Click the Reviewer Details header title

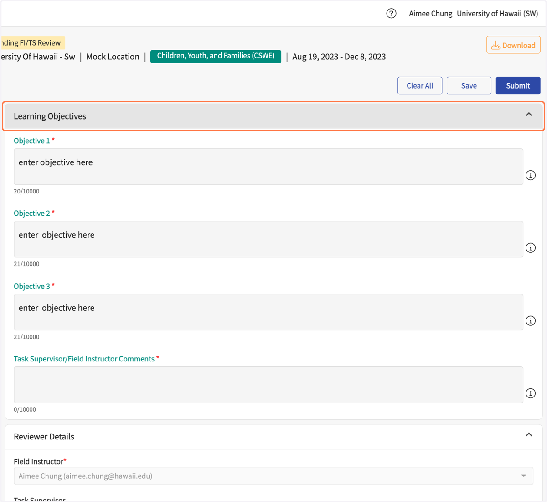(x=44, y=437)
